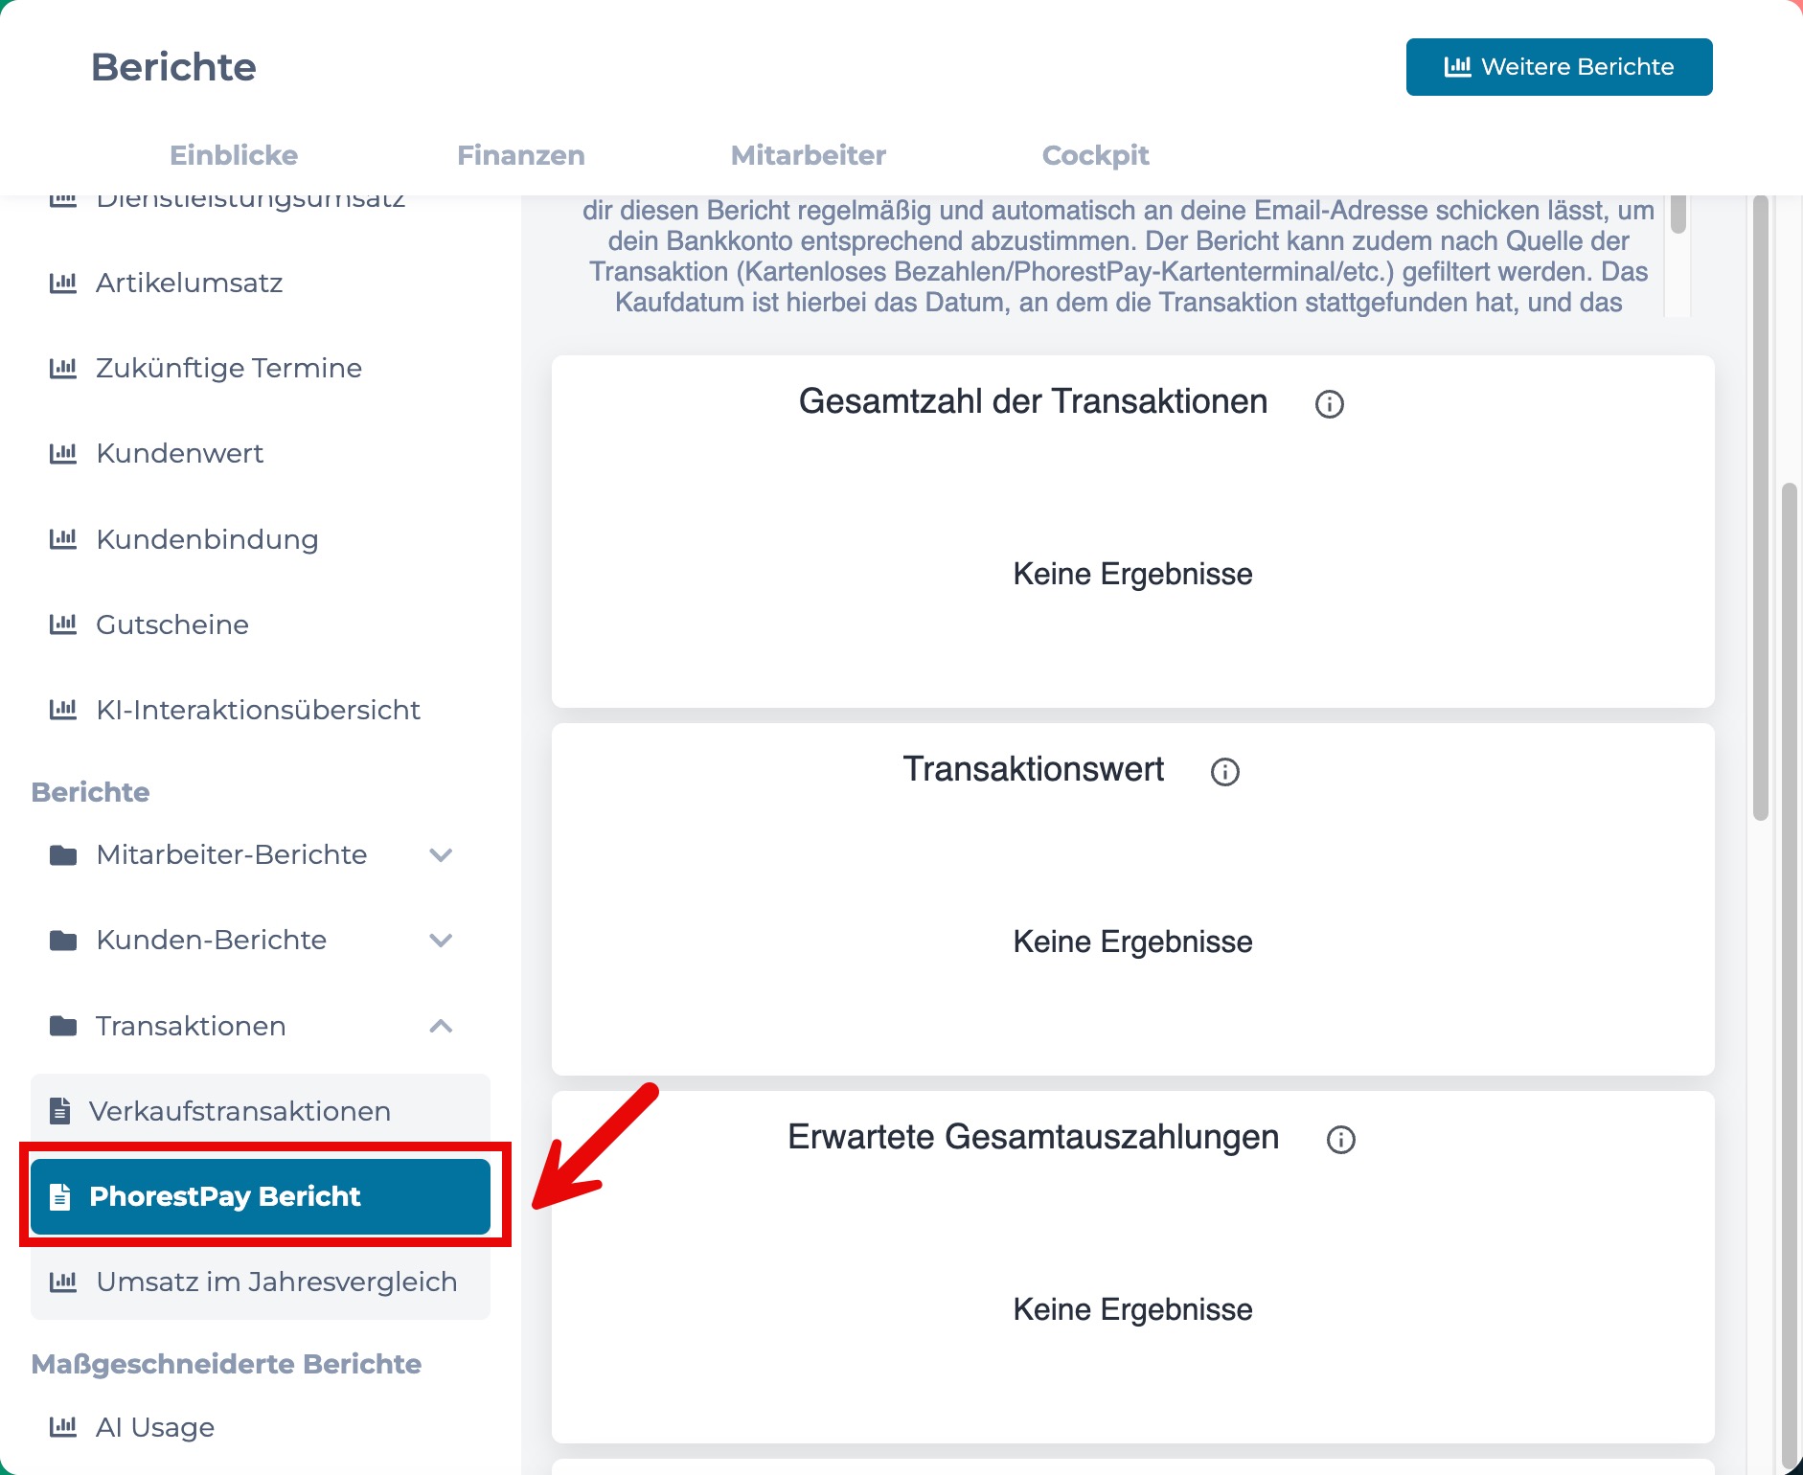The height and width of the screenshot is (1475, 1803).
Task: Select Umsatz im Jahresvergleich report
Action: [x=261, y=1282]
